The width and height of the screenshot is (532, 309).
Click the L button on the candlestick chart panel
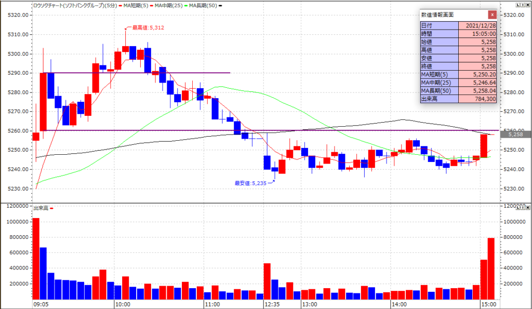tap(517, 5)
